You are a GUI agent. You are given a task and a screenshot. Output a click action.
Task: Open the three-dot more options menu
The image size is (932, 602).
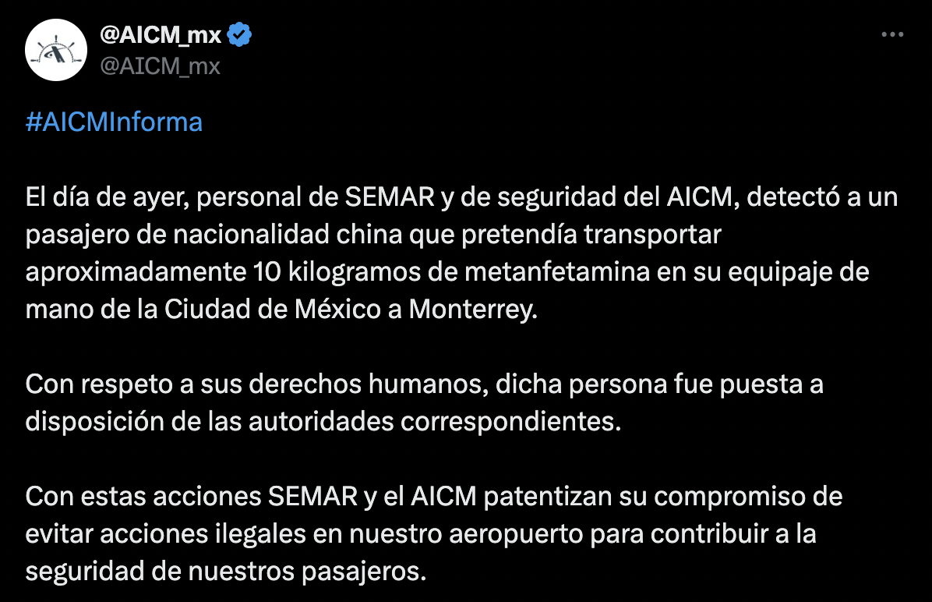[x=892, y=34]
